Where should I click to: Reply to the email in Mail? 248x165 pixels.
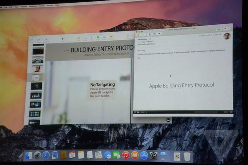150,34
